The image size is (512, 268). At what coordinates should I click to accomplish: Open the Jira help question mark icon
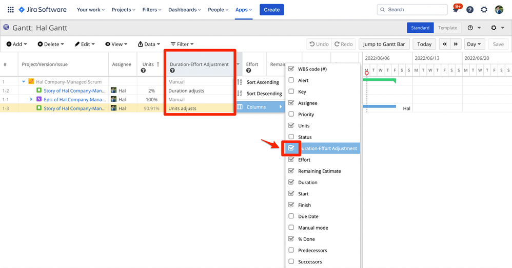470,10
